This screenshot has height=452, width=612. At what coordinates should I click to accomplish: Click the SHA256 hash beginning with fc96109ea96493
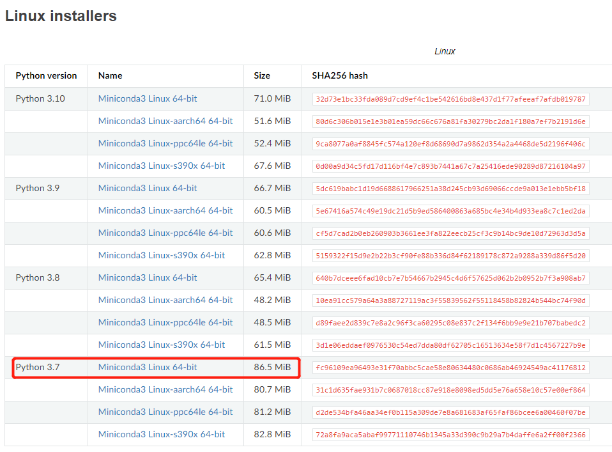[450, 368]
